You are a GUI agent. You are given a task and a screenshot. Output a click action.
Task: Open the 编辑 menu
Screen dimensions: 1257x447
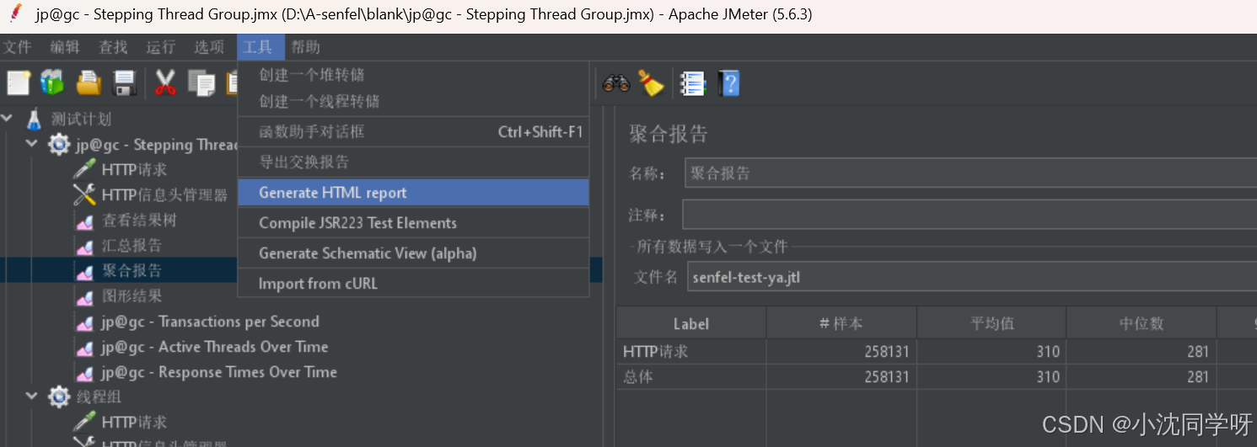click(65, 47)
